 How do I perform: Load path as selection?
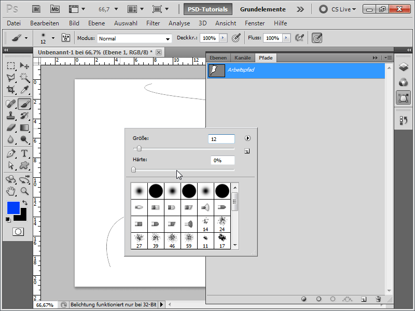pos(333,299)
